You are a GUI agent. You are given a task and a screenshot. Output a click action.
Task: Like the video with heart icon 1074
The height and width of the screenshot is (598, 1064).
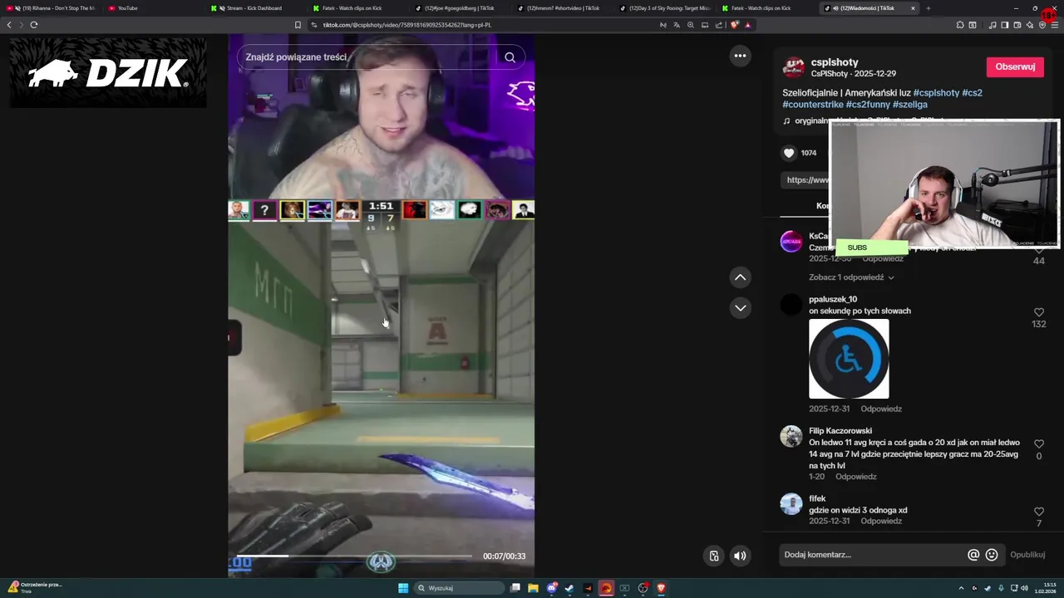[789, 153]
